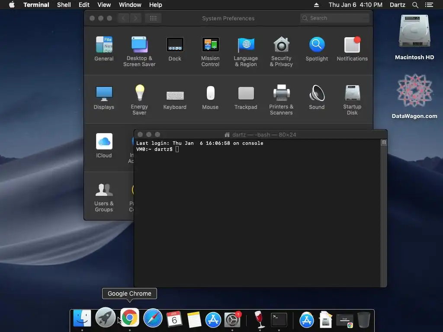Open Launchpad from the Dock

pyautogui.click(x=106, y=318)
